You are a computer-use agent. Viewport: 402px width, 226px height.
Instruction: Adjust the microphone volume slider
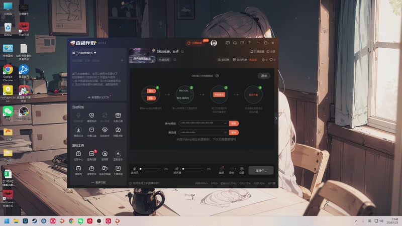(149, 169)
